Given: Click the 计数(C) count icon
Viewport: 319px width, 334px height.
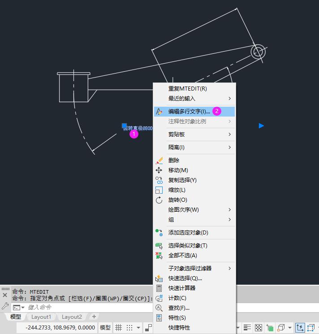Looking at the screenshot, I should coord(159,298).
